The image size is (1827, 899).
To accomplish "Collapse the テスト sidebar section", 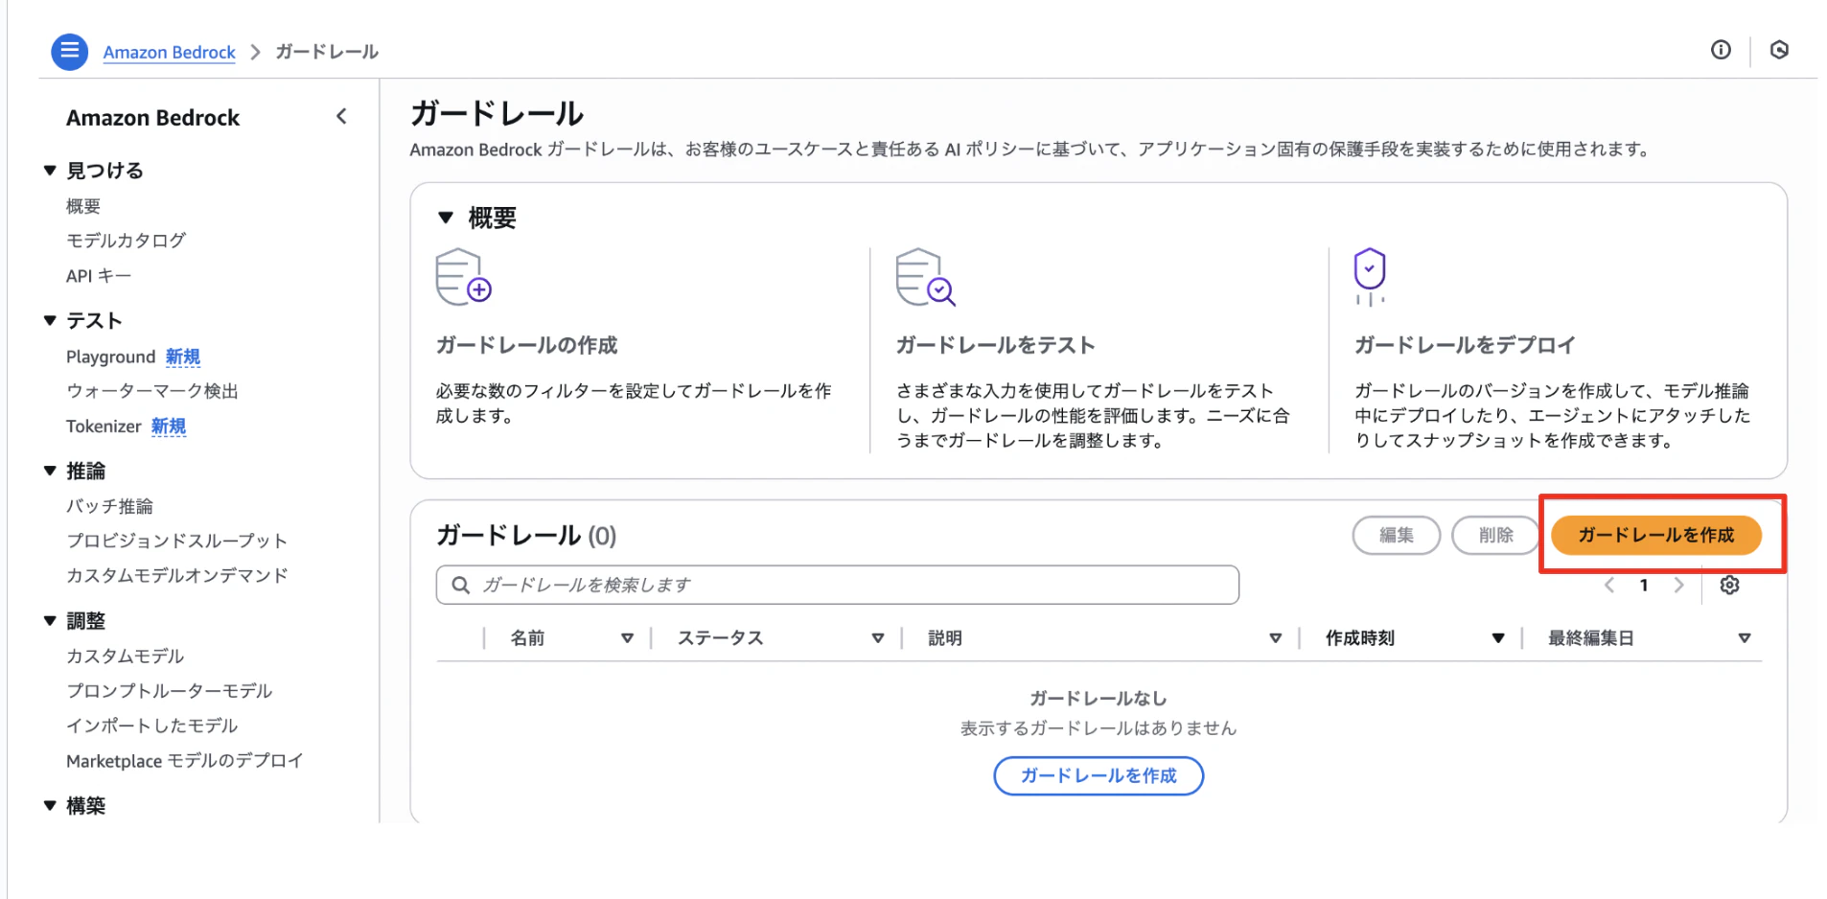I will [50, 320].
